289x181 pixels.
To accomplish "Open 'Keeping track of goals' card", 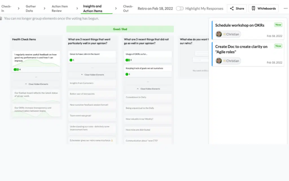I will point(148,71).
